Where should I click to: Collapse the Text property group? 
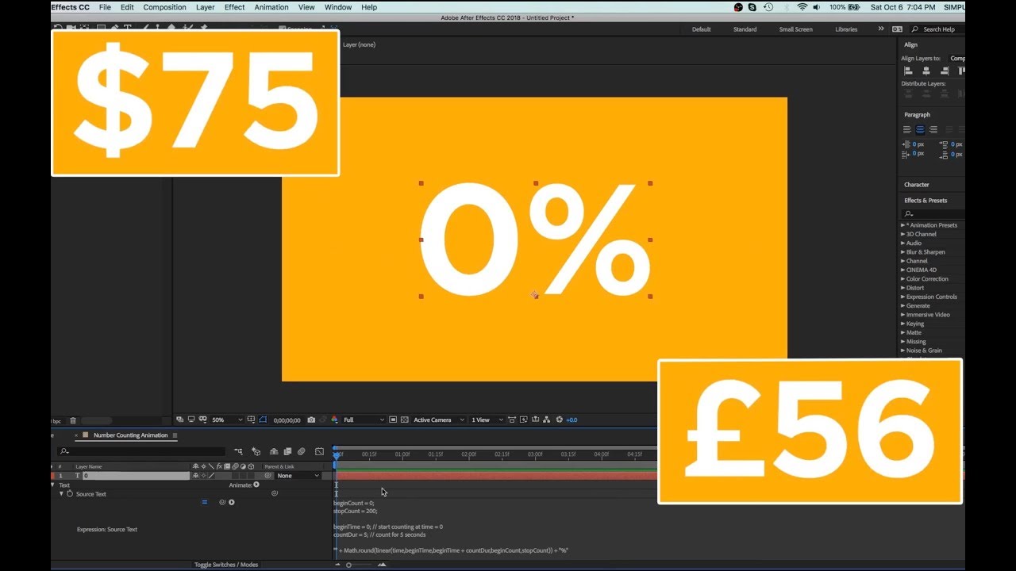pyautogui.click(x=52, y=485)
